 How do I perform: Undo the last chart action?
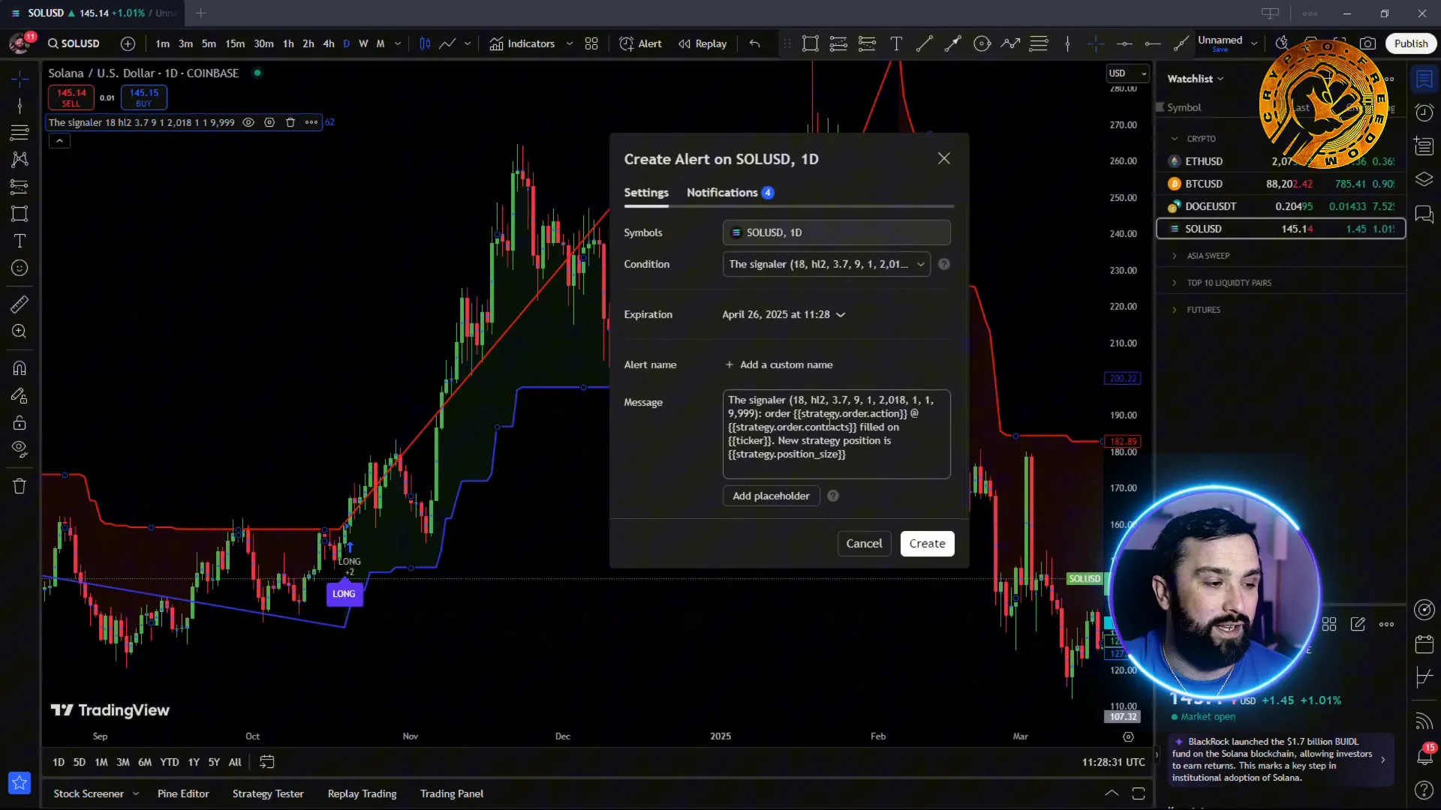click(755, 43)
